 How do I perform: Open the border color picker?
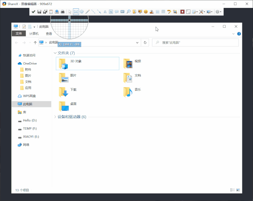(183, 11)
